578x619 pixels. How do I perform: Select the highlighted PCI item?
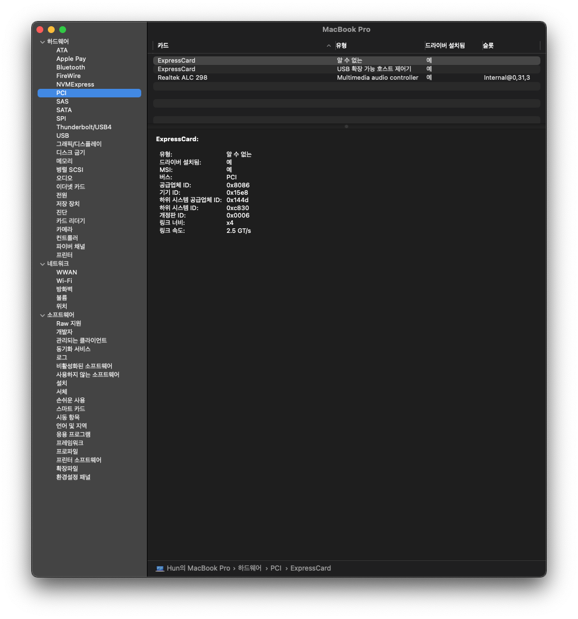[x=89, y=93]
